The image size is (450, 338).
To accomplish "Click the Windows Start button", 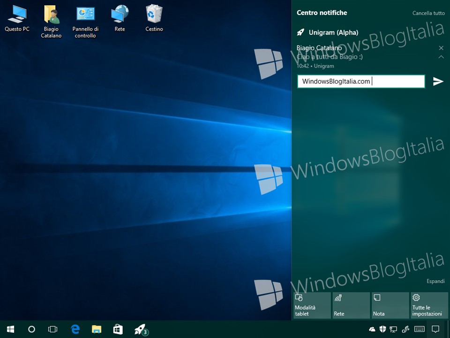I will tap(11, 330).
